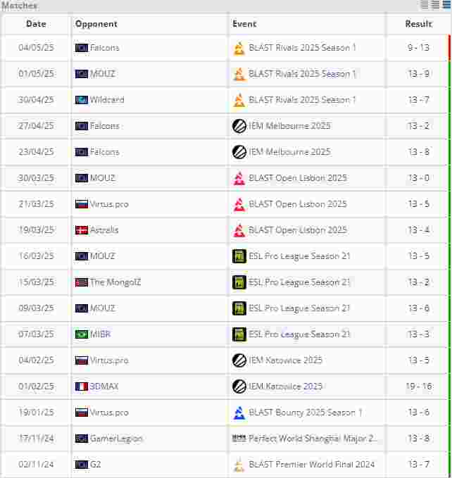The image size is (452, 478).
Task: Open IEM Katowice 2025 event in 01/02/25 row
Action: (x=285, y=386)
